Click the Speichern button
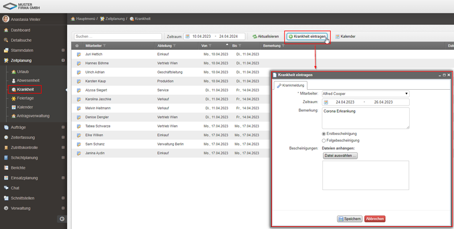Viewport: 454px width, 229px height. click(x=349, y=219)
